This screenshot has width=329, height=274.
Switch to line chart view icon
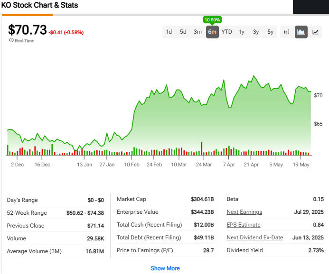tap(315, 32)
